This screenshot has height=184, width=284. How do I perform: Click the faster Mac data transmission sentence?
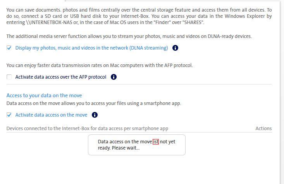(x=100, y=65)
